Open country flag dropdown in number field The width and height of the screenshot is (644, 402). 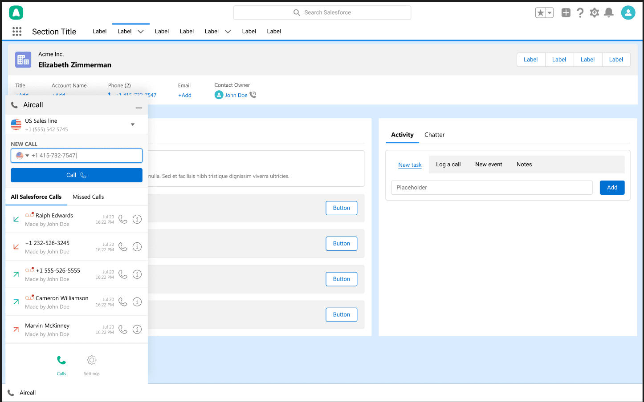tap(22, 156)
